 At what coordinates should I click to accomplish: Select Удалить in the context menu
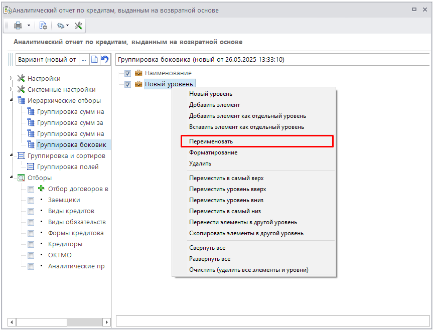200,163
